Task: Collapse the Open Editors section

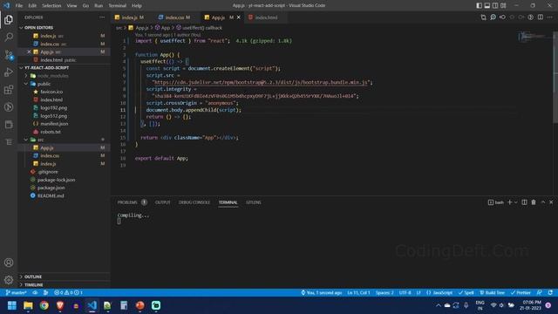Action: tap(38, 27)
